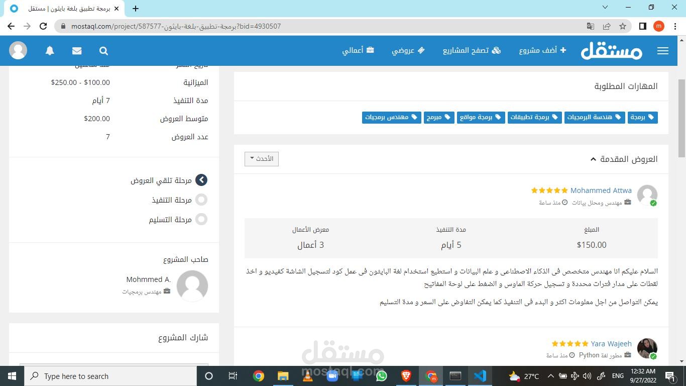Open a new browser tab

click(136, 9)
